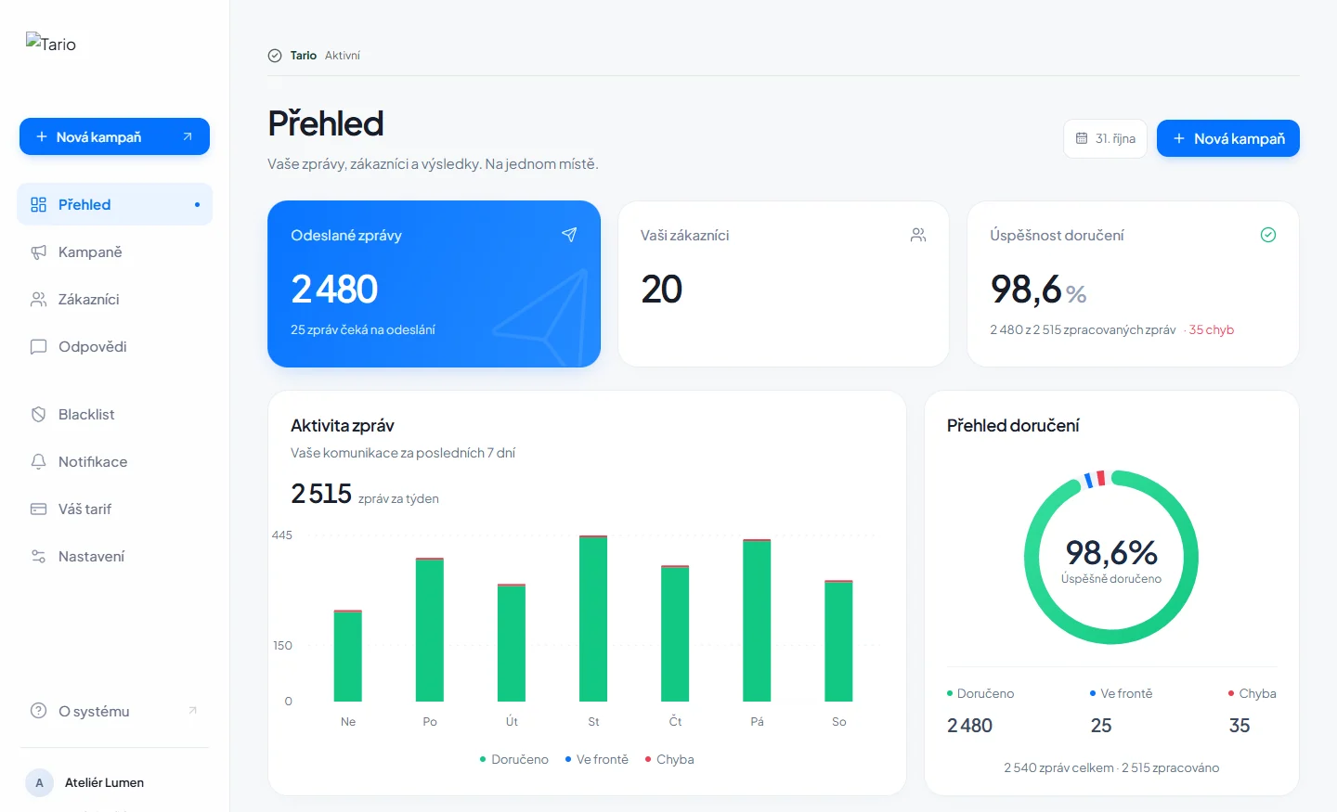The width and height of the screenshot is (1337, 812).
Task: Click the number 20 on Vaši zákazníci card
Action: pyautogui.click(x=662, y=289)
